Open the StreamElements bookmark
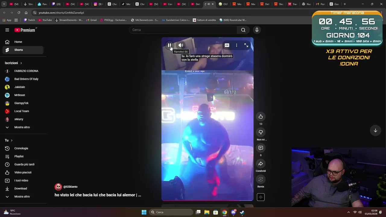 click(x=69, y=20)
